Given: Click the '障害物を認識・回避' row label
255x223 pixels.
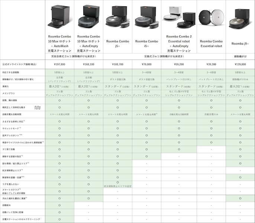Looking at the screenshot, I should tap(13, 177).
